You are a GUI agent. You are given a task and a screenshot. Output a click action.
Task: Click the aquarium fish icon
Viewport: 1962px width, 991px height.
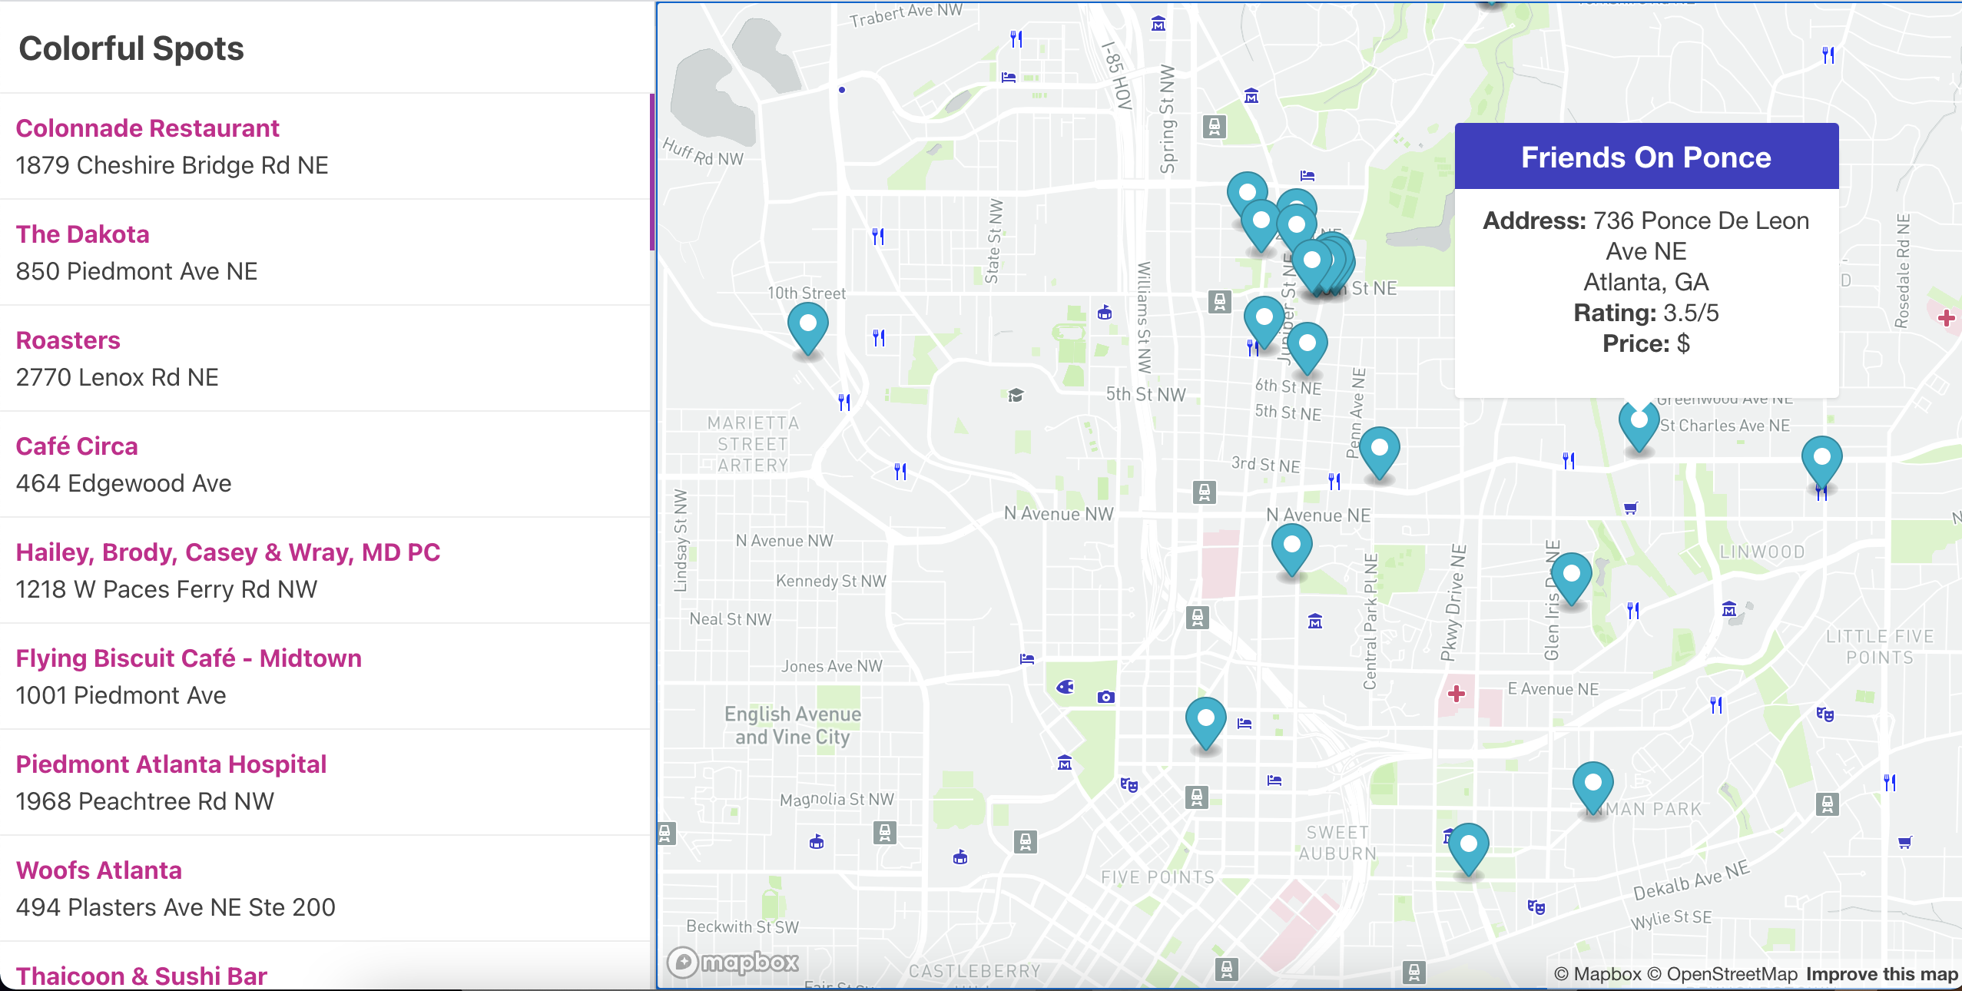point(1065,686)
